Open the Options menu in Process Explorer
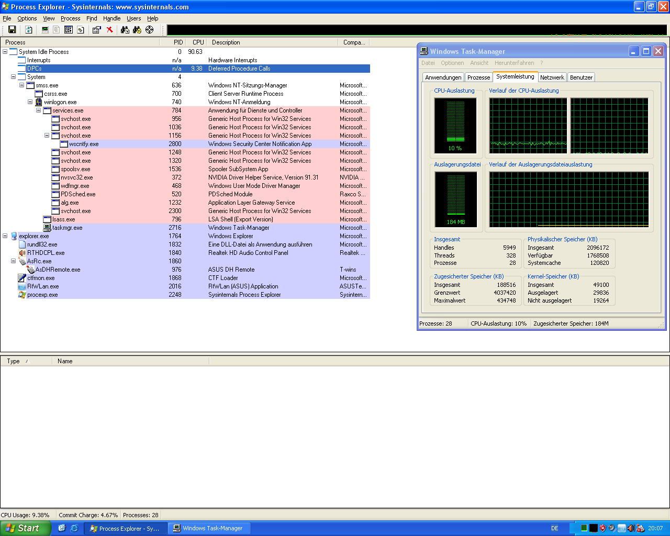 (x=27, y=18)
